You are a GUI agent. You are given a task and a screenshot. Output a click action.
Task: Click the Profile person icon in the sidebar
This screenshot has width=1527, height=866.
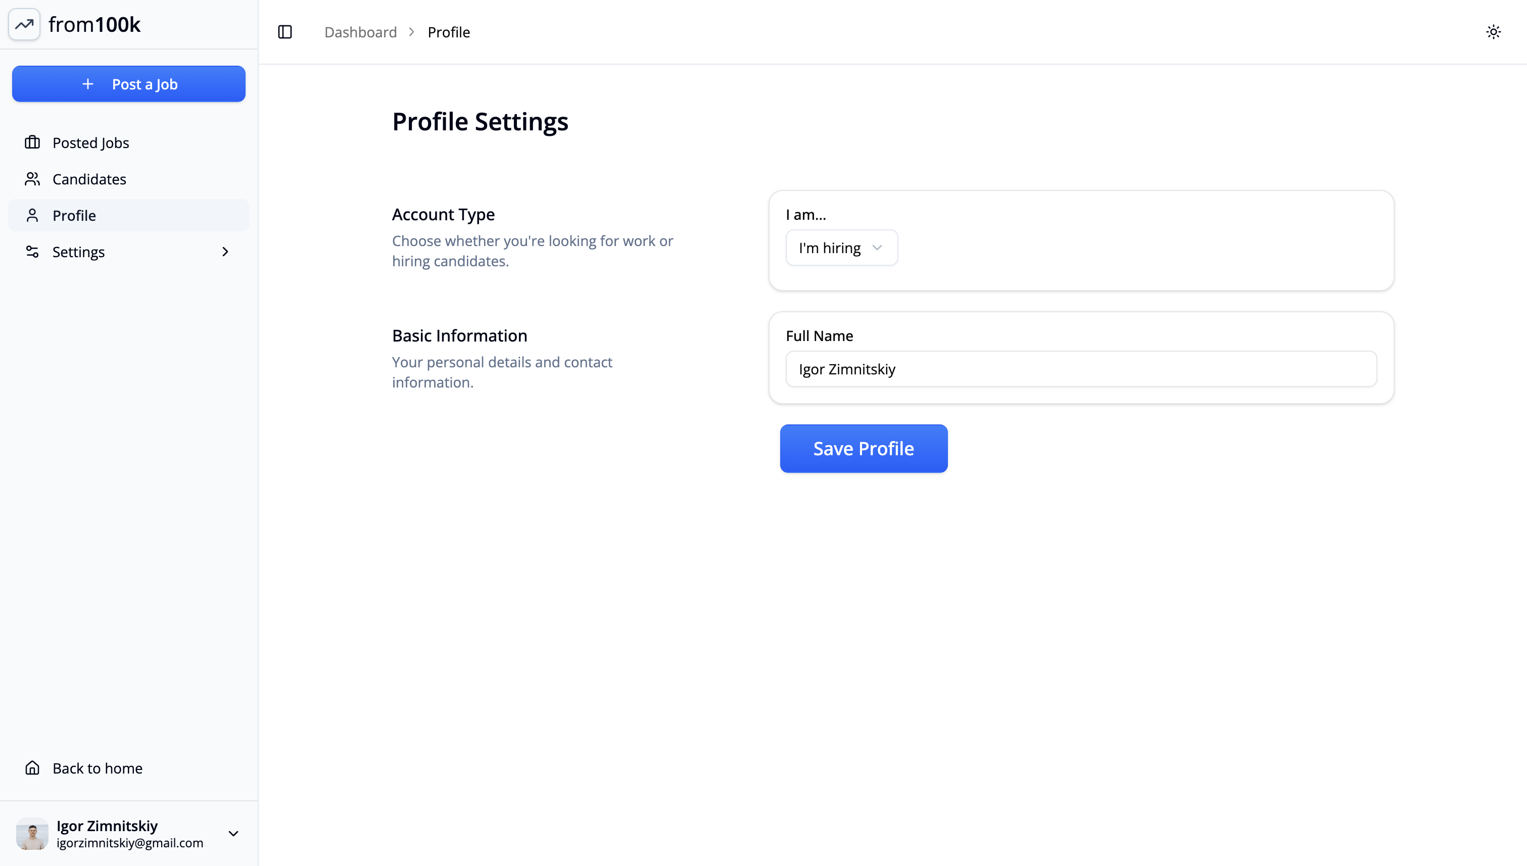point(32,215)
